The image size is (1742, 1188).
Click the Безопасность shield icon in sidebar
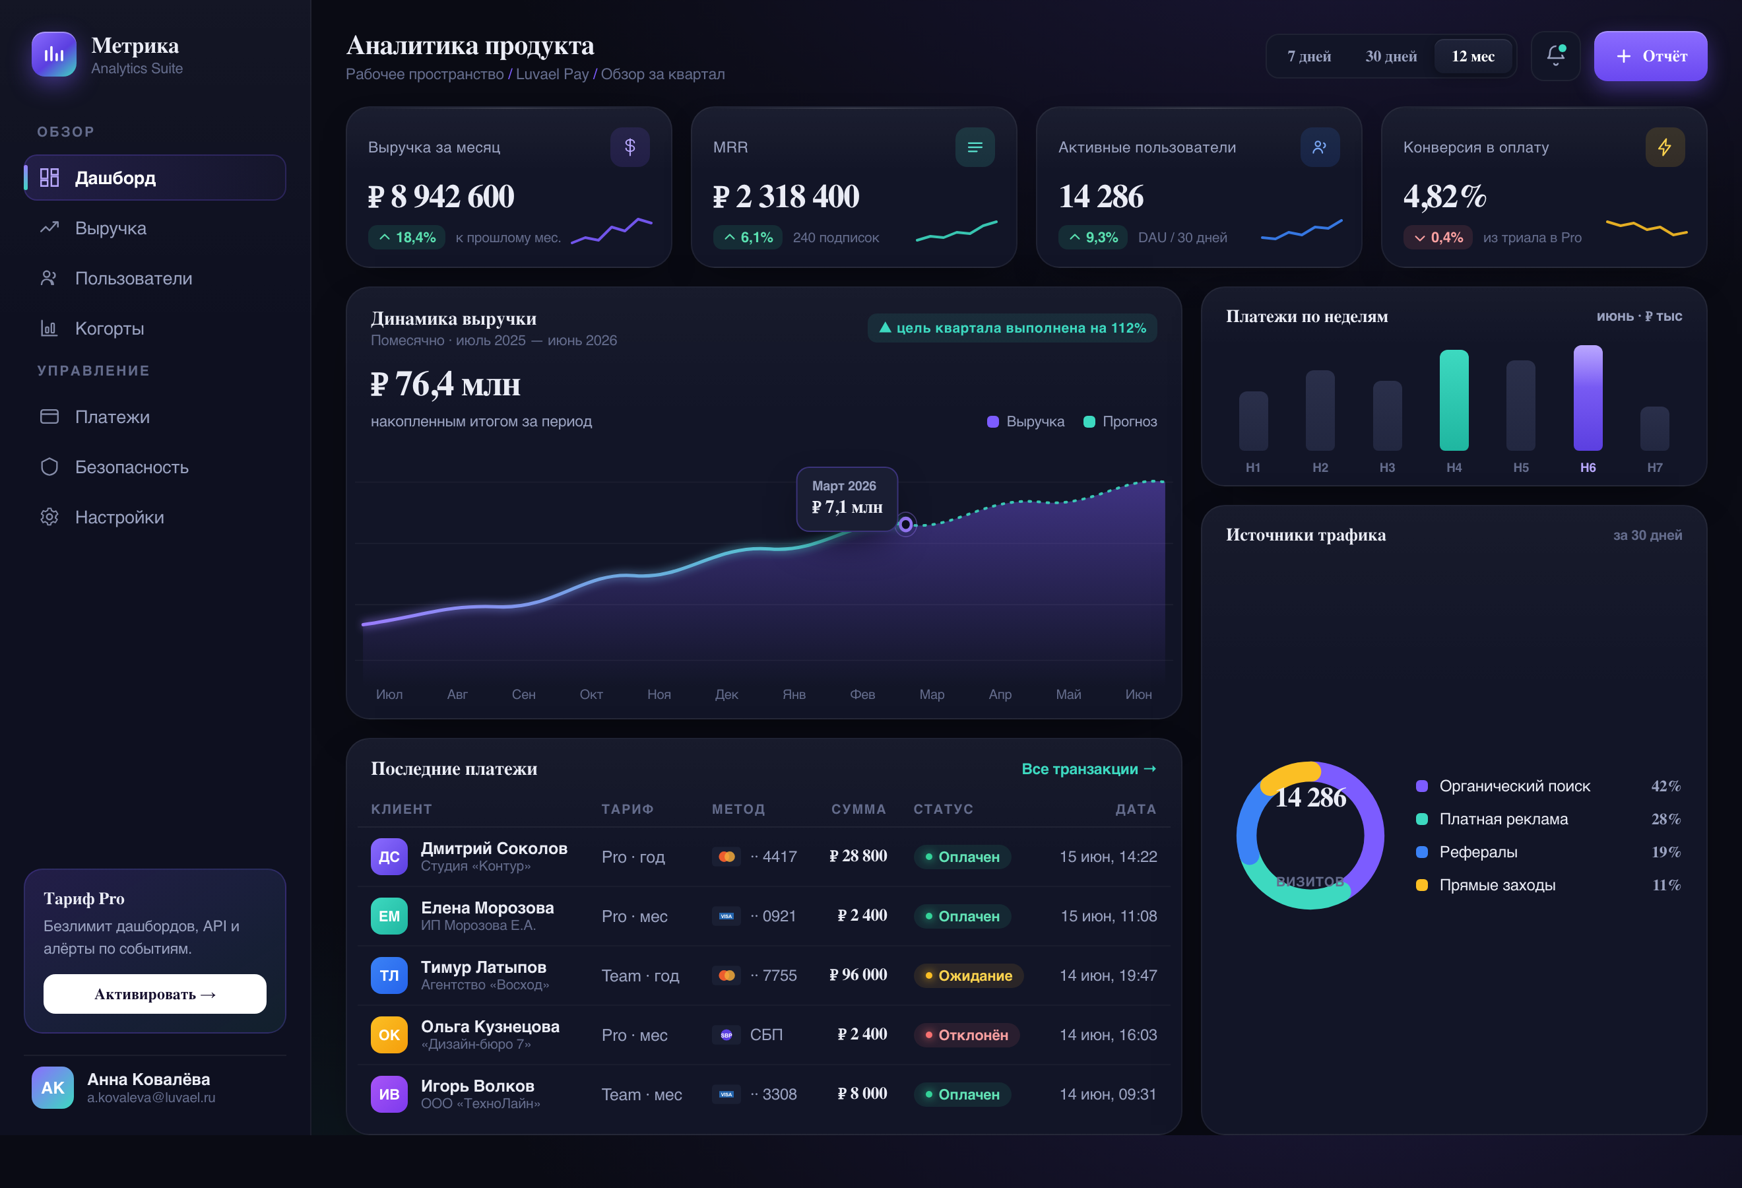49,467
